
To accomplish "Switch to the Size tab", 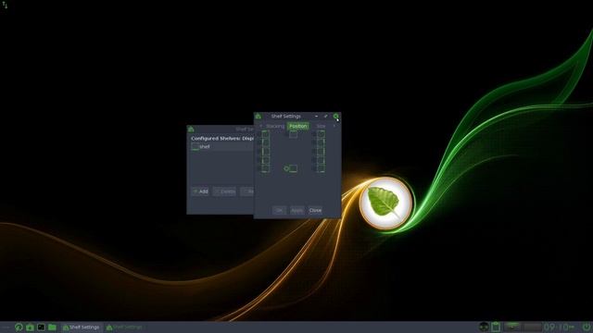I will pyautogui.click(x=321, y=126).
